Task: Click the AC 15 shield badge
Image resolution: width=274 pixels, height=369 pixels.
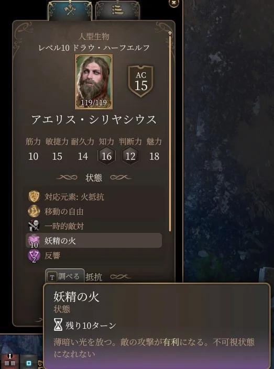Action: point(140,81)
